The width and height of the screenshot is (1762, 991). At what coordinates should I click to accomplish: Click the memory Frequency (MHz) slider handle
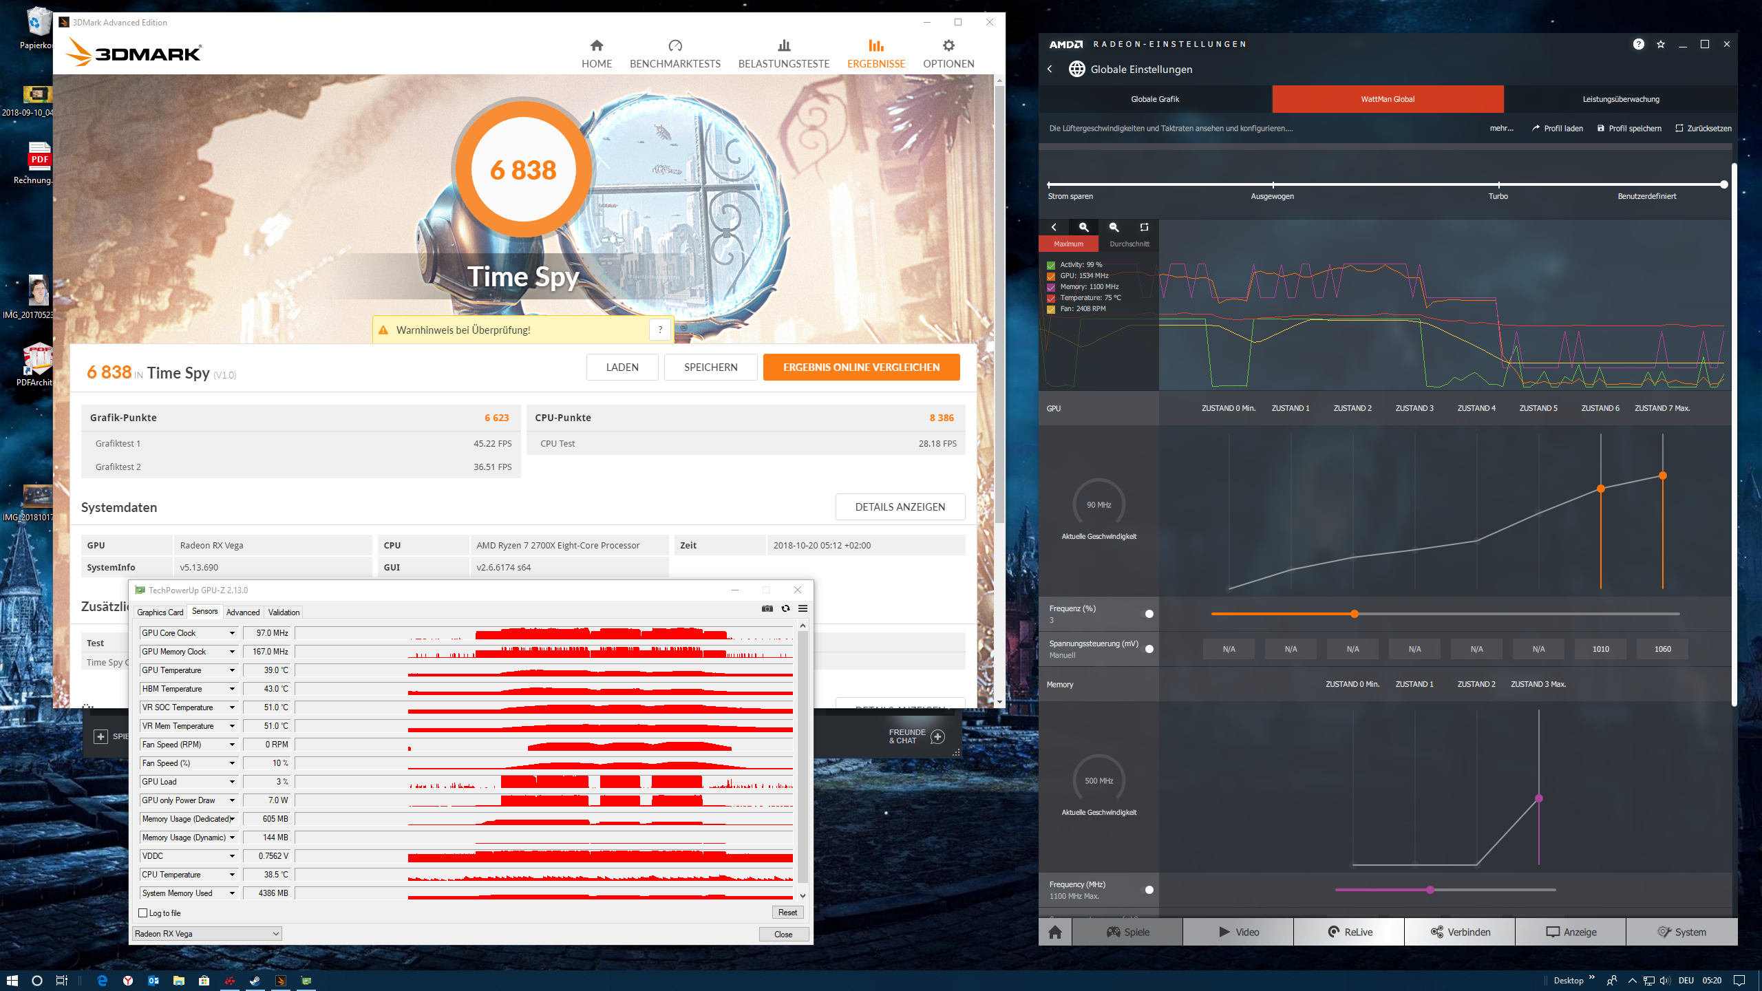pos(1430,890)
